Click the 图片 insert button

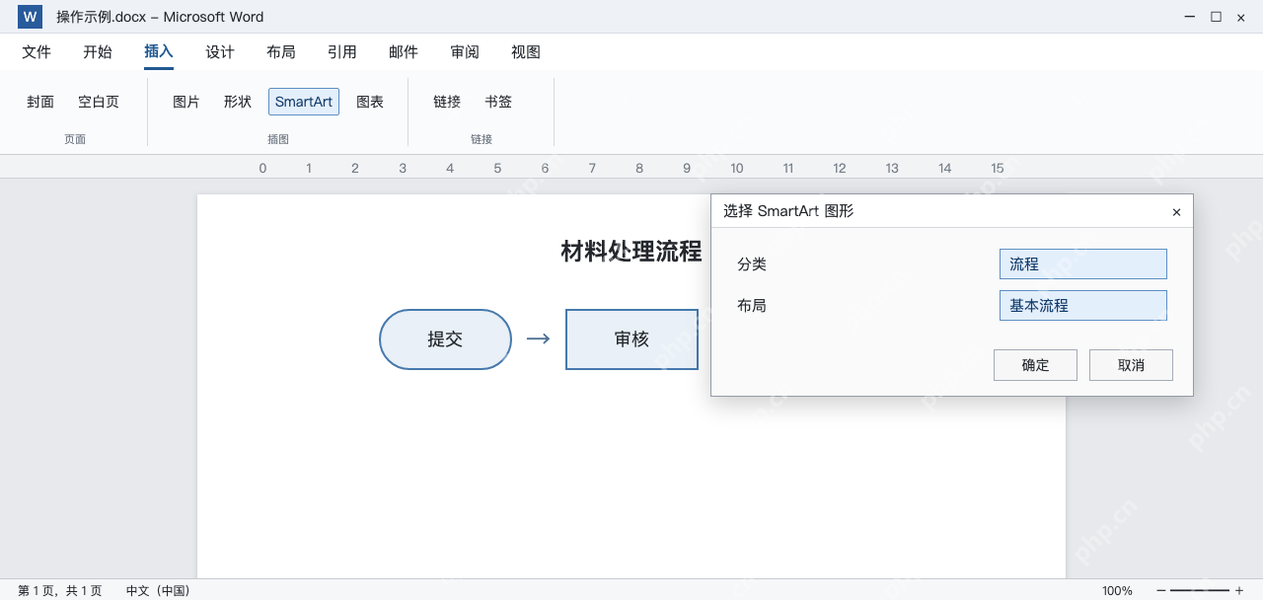186,102
